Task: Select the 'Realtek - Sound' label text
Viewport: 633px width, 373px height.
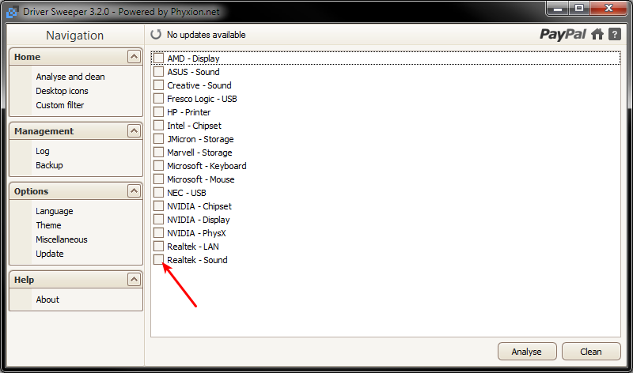Action: (197, 260)
